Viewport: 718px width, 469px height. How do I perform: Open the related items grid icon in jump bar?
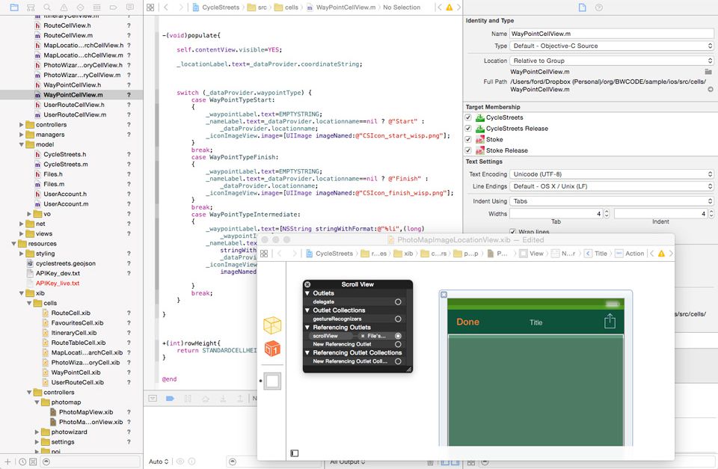click(x=150, y=6)
